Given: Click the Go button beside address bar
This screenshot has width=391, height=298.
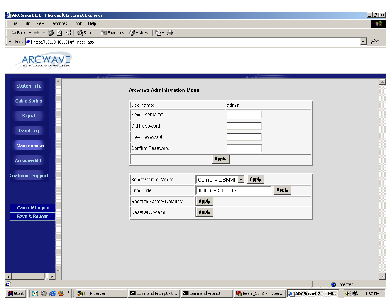Looking at the screenshot, I should click(376, 42).
